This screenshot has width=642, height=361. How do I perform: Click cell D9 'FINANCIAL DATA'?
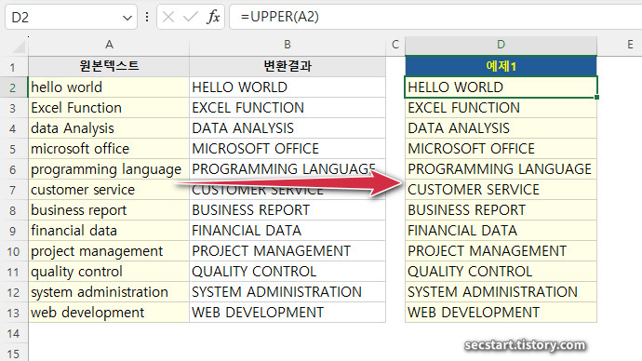[x=501, y=231]
